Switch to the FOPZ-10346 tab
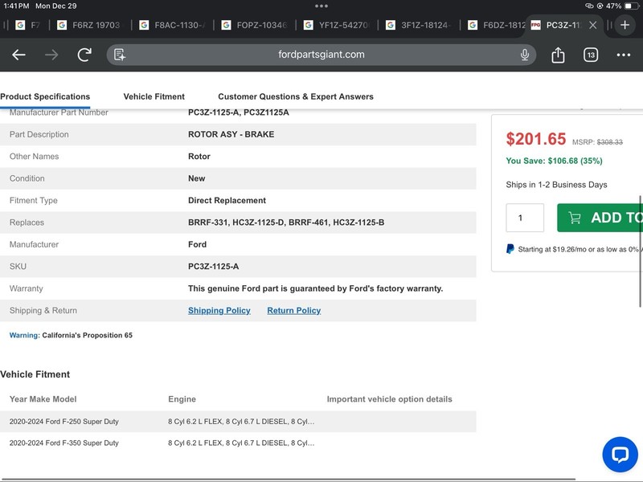This screenshot has width=643, height=482. (x=254, y=25)
